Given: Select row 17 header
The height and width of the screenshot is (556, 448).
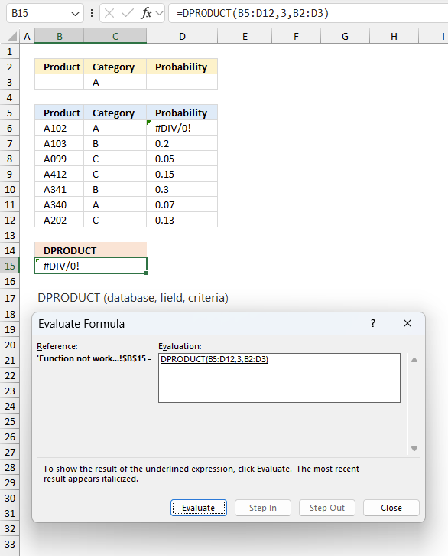Looking at the screenshot, I should point(10,298).
